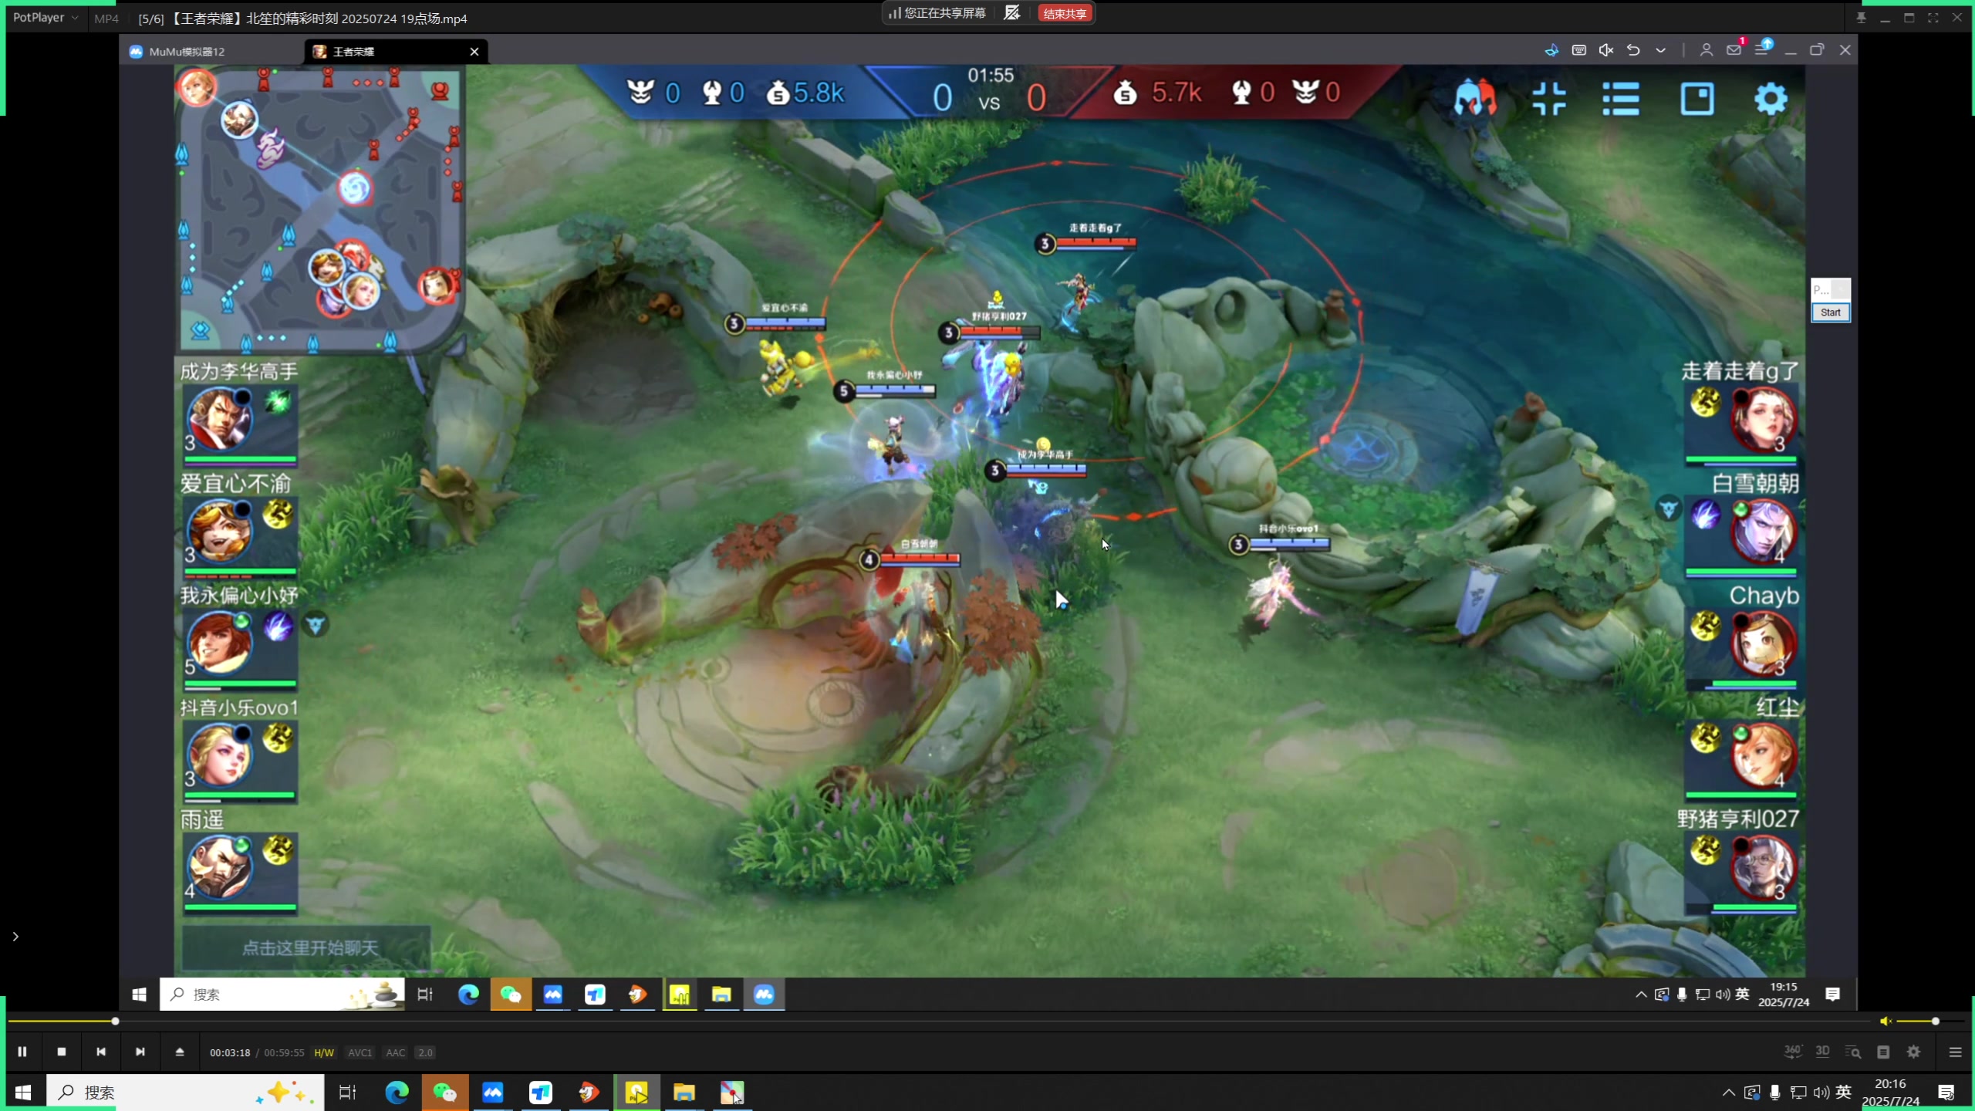Open the MuMu user account icon
Image resolution: width=1975 pixels, height=1111 pixels.
click(1707, 50)
